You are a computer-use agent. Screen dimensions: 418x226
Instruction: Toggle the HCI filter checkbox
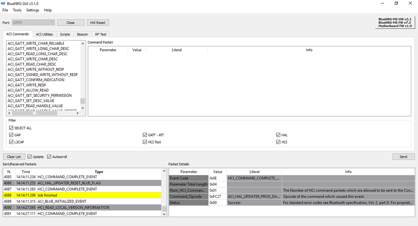(x=278, y=142)
